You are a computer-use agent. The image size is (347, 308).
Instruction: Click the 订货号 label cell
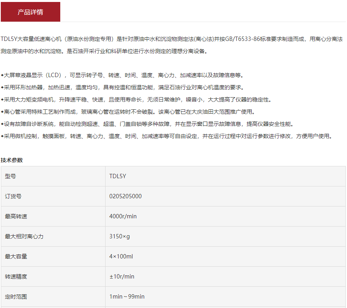53,196
